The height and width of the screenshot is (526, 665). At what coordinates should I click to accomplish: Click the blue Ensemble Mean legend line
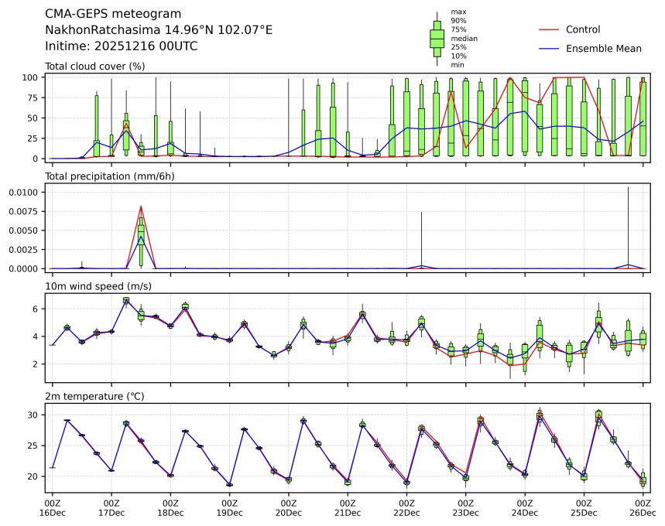548,49
